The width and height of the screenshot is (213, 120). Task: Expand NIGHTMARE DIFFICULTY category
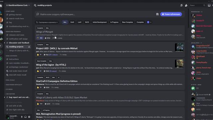click(14, 85)
